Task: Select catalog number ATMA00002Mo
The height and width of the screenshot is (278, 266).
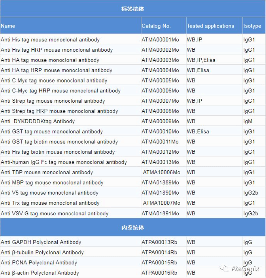Action: (160, 50)
